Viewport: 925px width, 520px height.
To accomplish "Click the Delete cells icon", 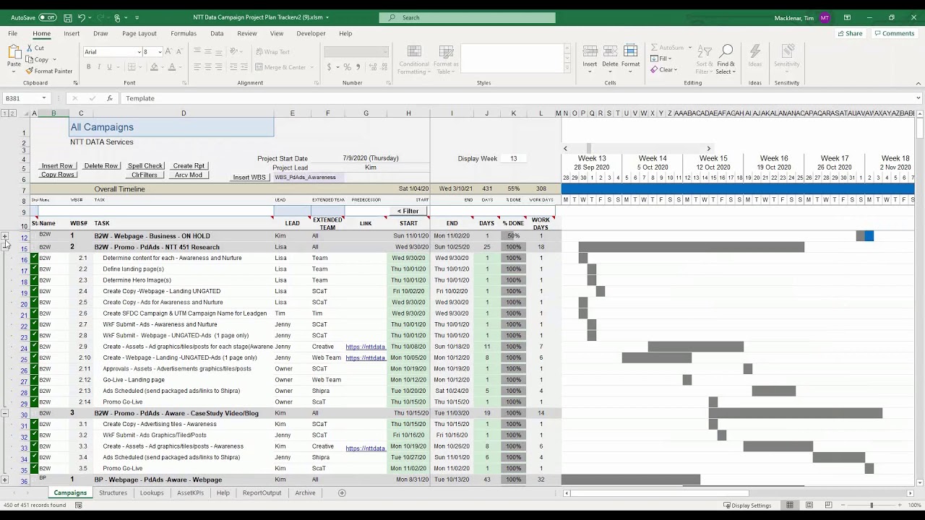I will (x=610, y=51).
